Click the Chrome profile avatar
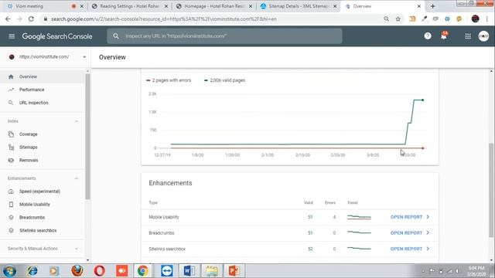This screenshot has width=495, height=278. (475, 19)
